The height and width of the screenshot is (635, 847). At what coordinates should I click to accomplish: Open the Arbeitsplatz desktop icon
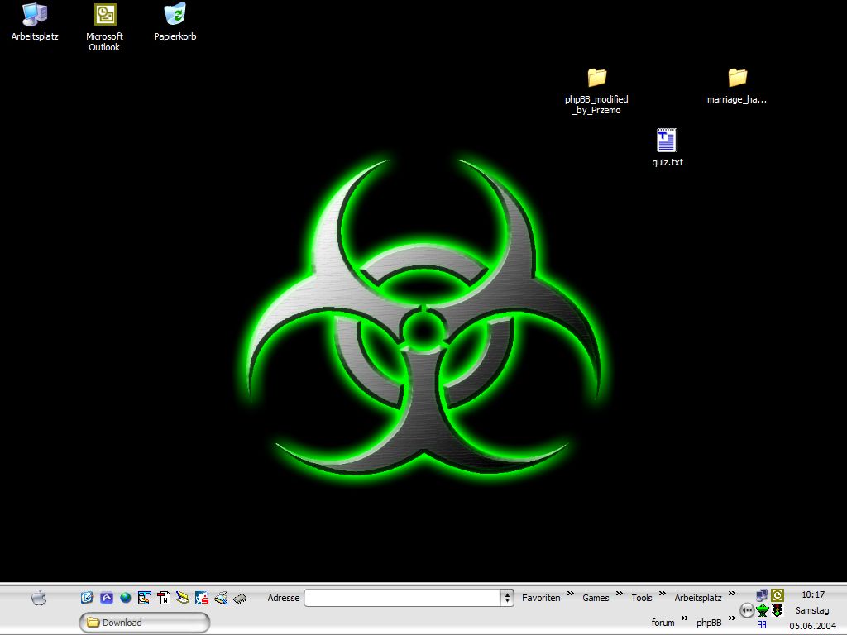point(35,15)
